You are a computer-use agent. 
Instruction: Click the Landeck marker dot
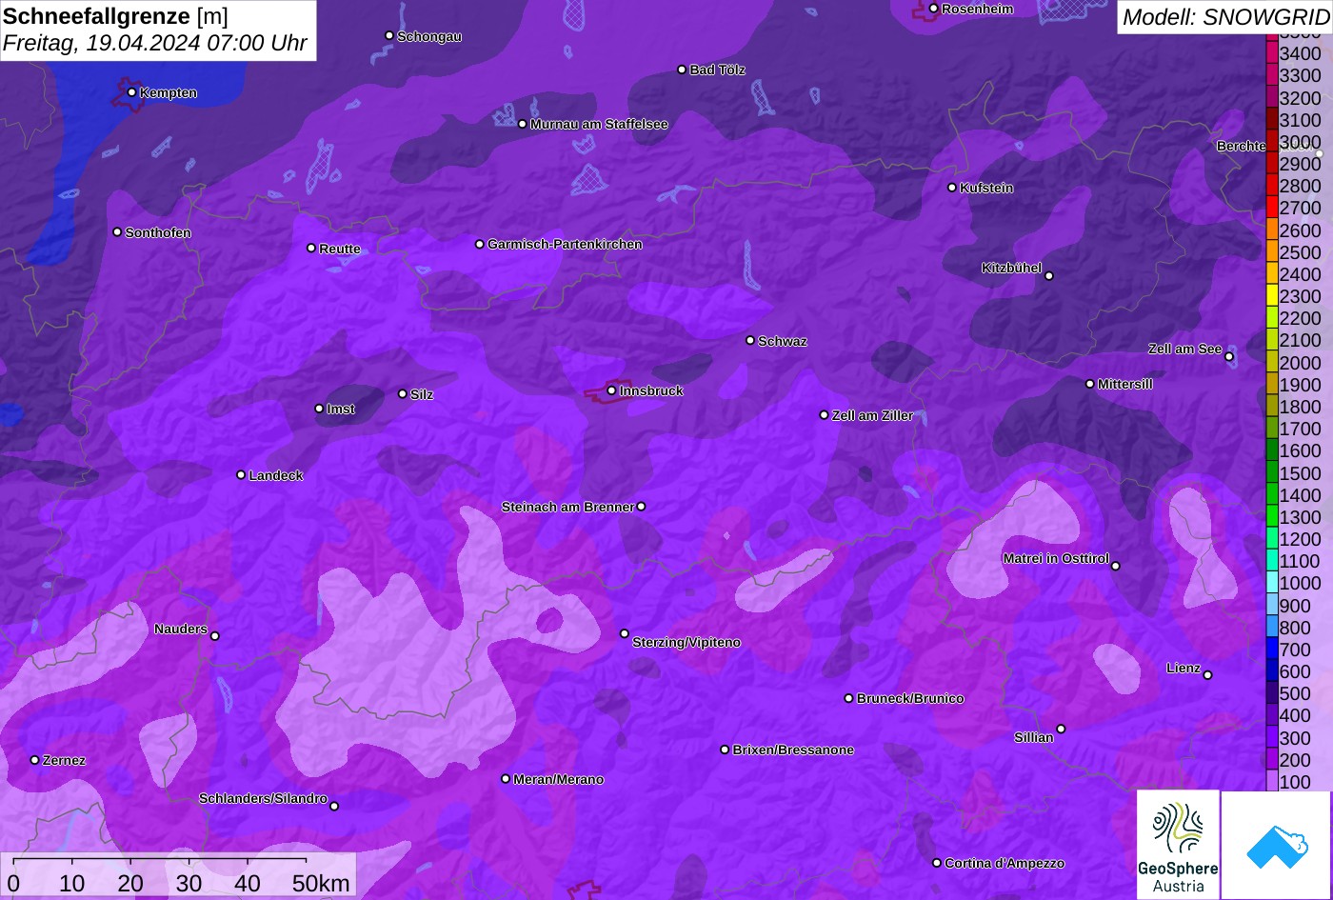point(241,475)
